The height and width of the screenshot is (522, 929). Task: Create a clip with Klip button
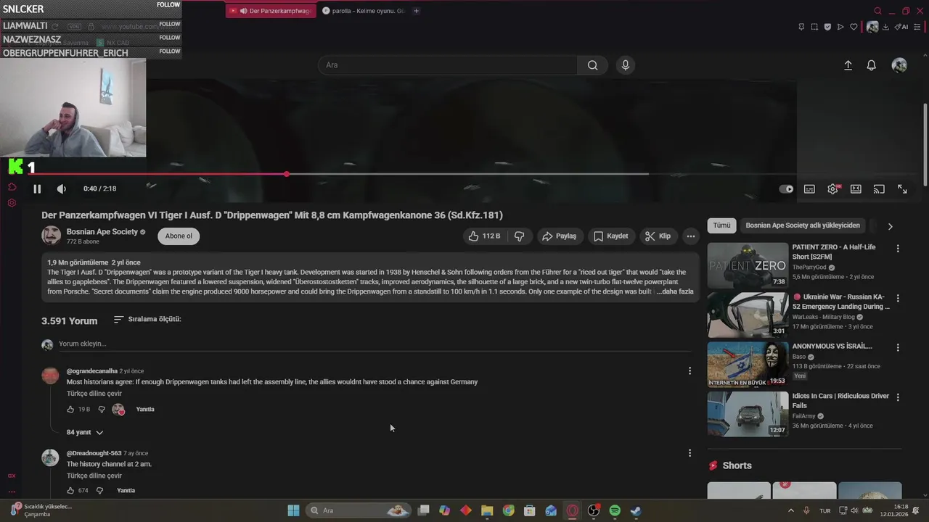click(658, 236)
